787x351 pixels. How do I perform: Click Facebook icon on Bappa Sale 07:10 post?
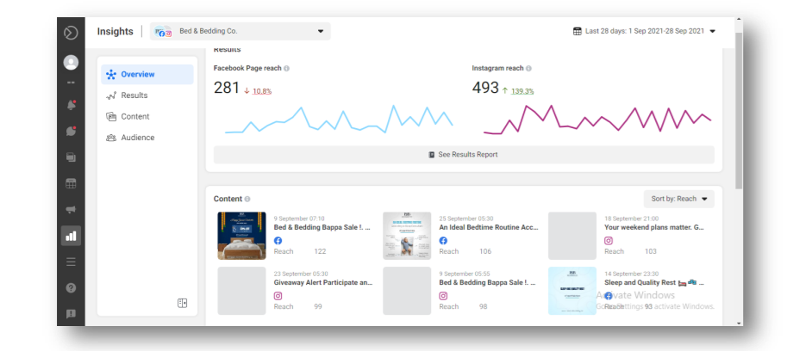(x=278, y=240)
